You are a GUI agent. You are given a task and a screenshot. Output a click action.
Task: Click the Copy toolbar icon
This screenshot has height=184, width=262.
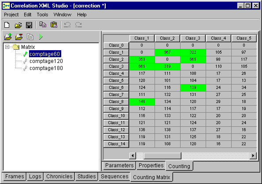click(x=43, y=25)
